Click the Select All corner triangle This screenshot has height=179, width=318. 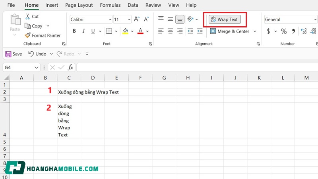click(6, 78)
